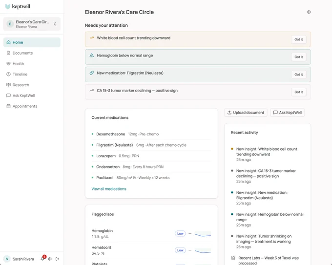Click the Health heart icon
The height and width of the screenshot is (265, 332).
tap(8, 64)
